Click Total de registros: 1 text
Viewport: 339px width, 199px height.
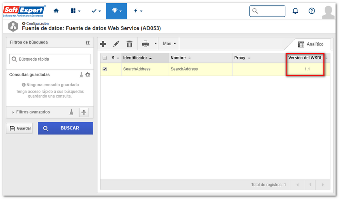tap(268, 185)
